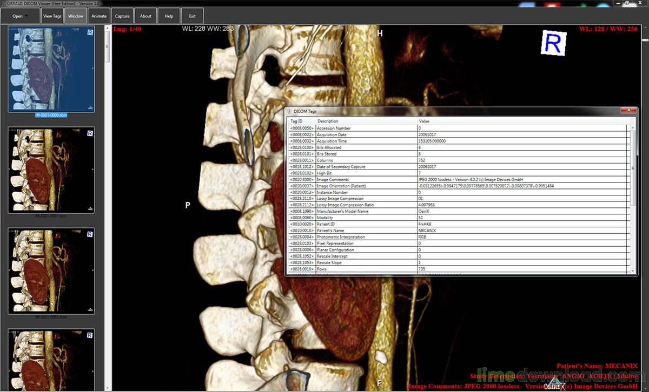
Task: Open the View Tags panel
Action: click(x=52, y=16)
